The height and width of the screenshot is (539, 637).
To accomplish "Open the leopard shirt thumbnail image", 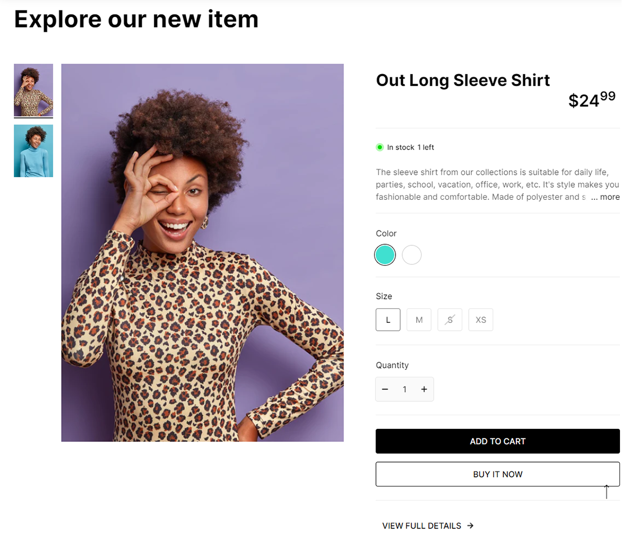I will tap(33, 90).
